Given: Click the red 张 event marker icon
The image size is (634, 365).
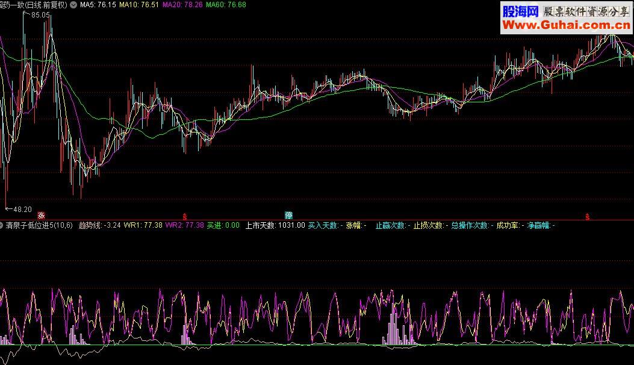Looking at the screenshot, I should click(x=41, y=215).
